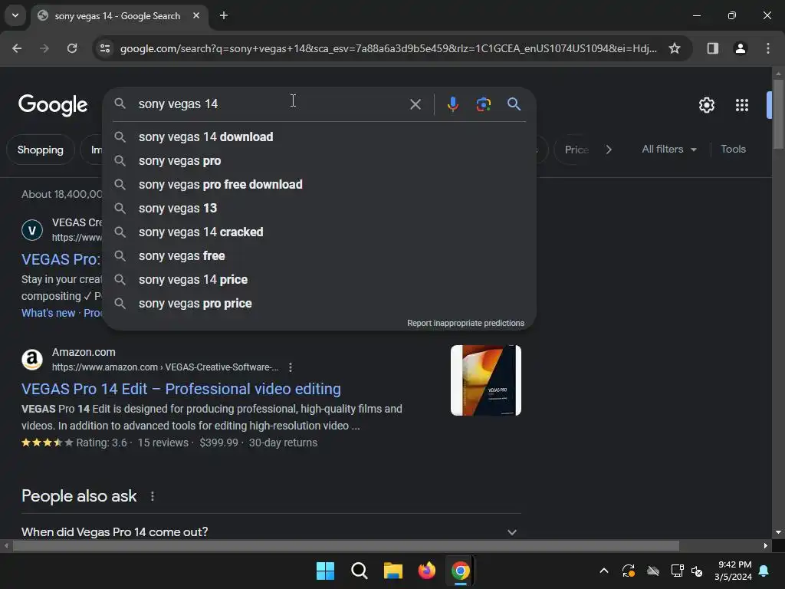This screenshot has width=785, height=589.
Task: Click the OneDrive cloud tray icon
Action: coord(653,571)
